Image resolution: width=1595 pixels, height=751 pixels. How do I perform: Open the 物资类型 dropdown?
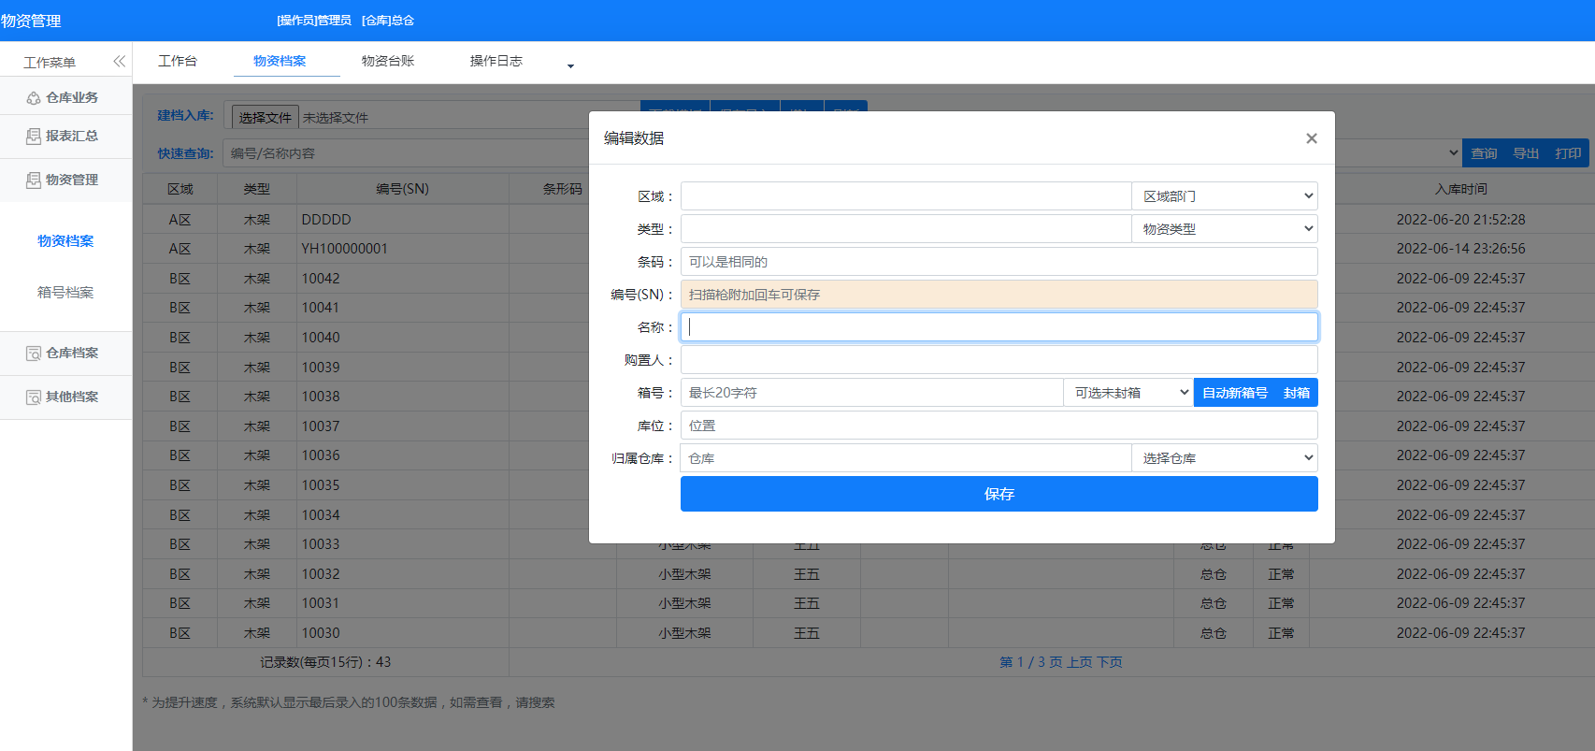point(1224,229)
